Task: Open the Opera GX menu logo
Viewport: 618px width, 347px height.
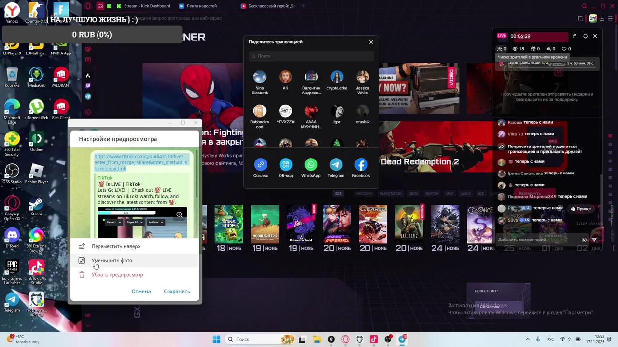Action: pos(88,6)
